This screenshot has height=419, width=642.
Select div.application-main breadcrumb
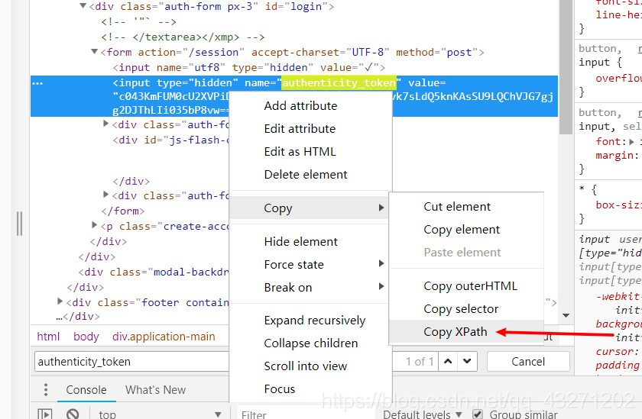coord(164,337)
